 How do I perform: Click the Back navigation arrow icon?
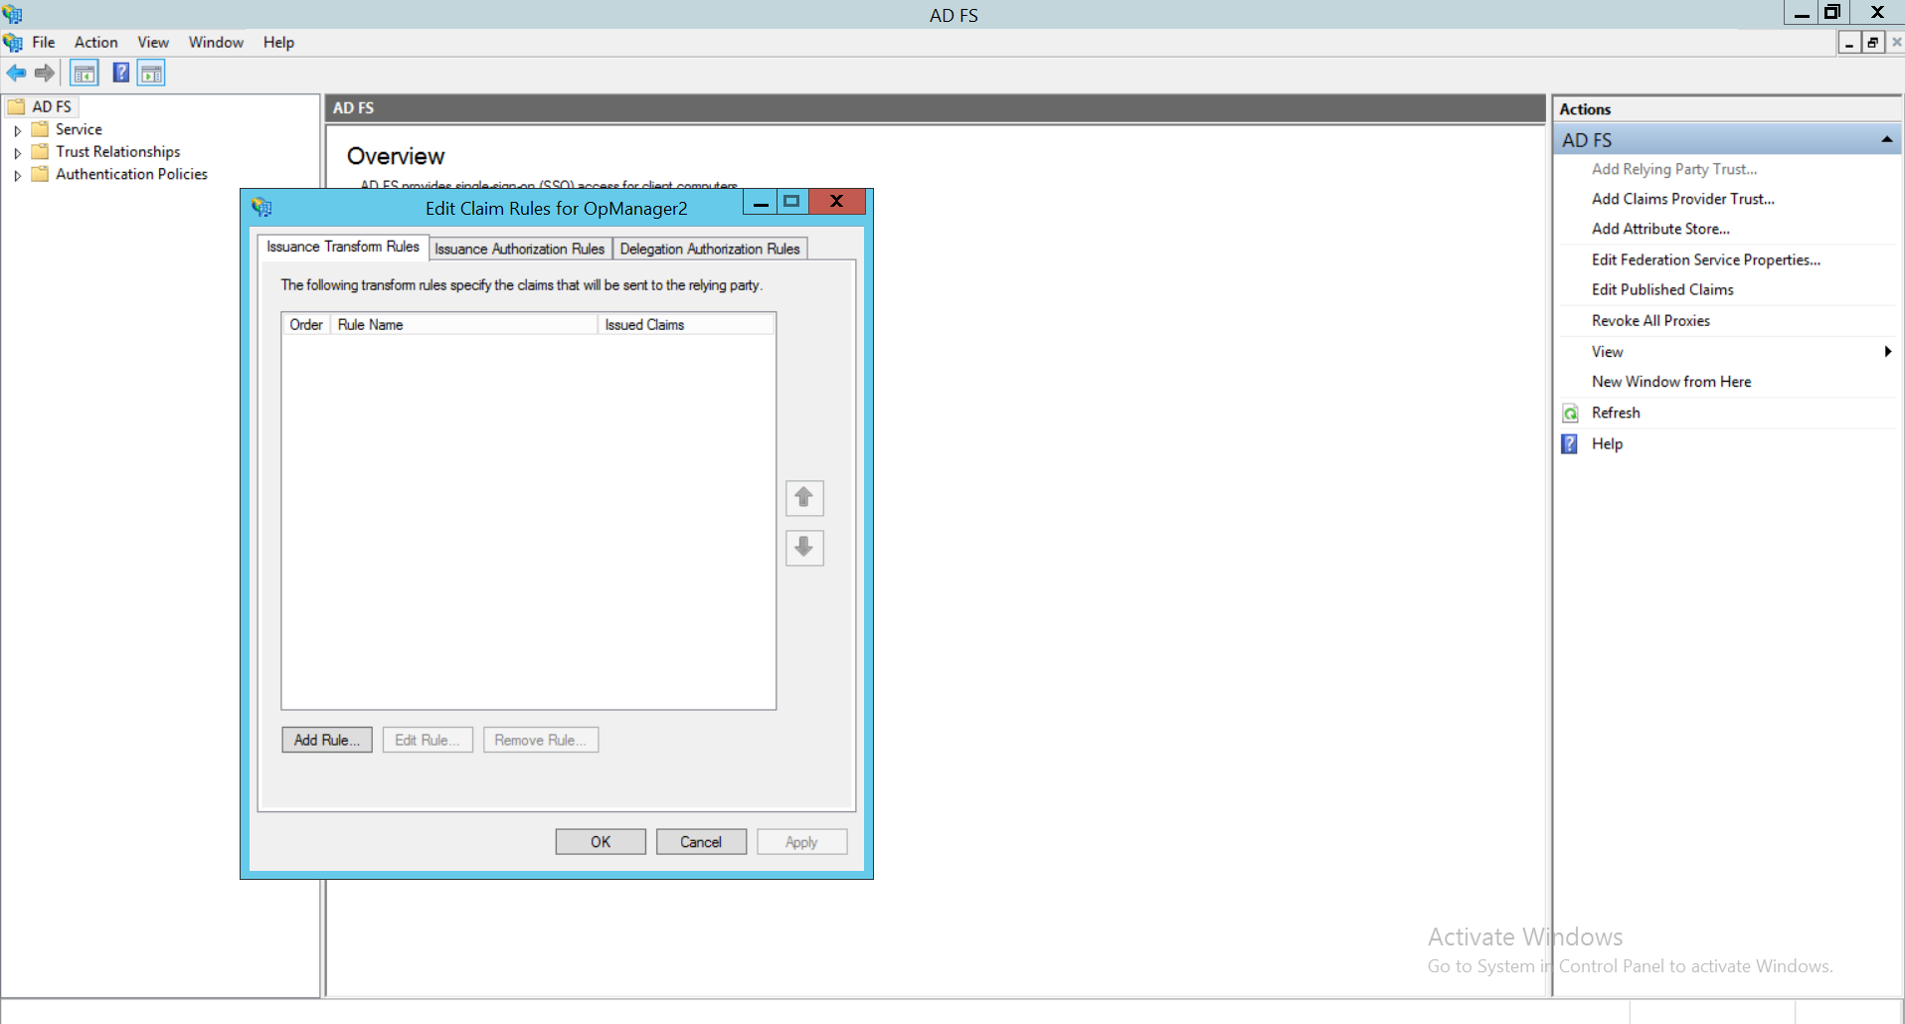pyautogui.click(x=16, y=73)
